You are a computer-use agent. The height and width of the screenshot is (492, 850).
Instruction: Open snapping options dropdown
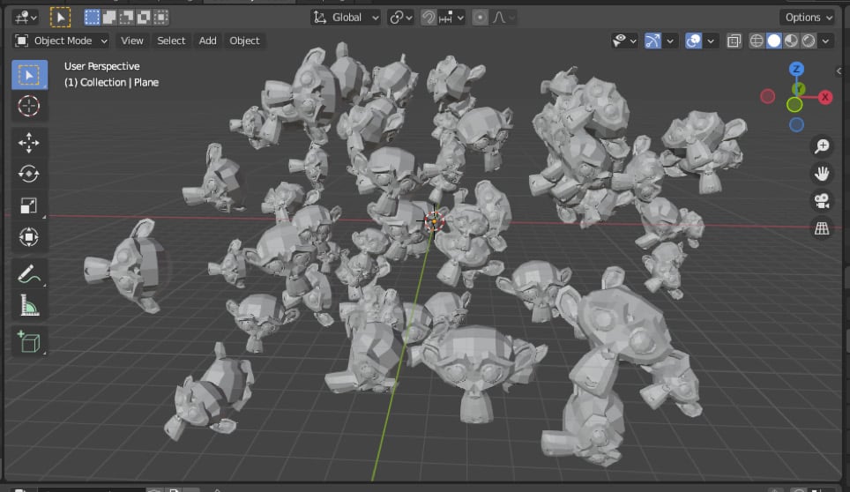[x=452, y=18]
